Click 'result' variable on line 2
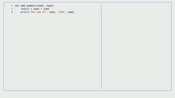This screenshot has width=175, height=98. tap(25, 9)
